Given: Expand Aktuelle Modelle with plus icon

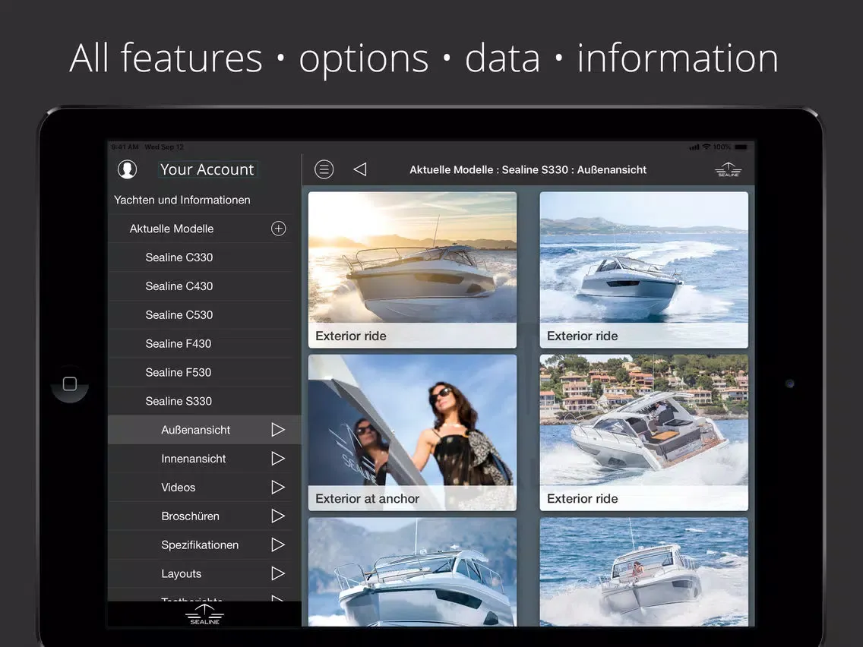Looking at the screenshot, I should tap(279, 229).
